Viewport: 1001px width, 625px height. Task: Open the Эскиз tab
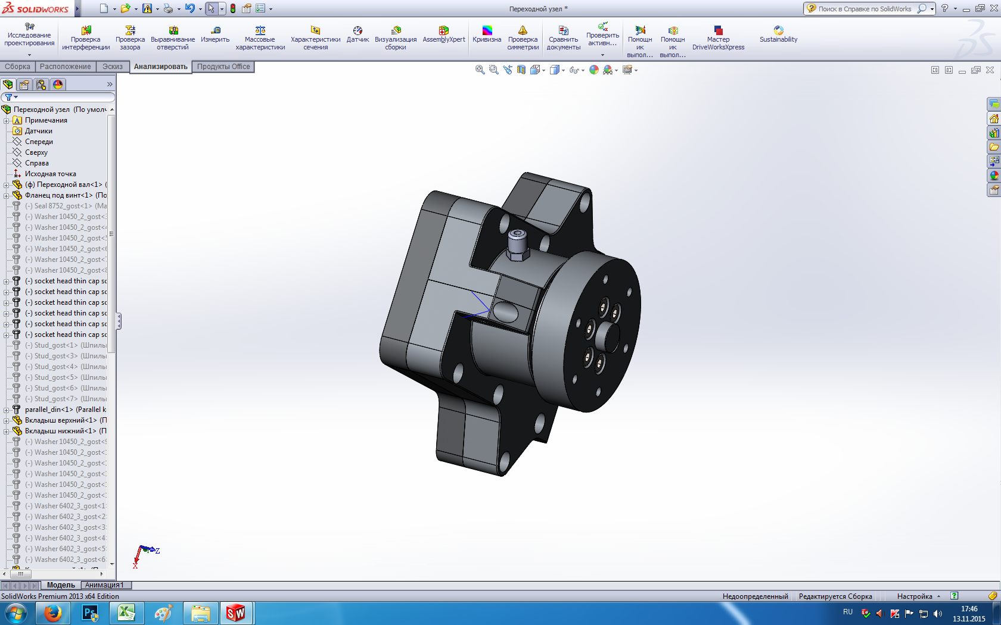coord(113,67)
